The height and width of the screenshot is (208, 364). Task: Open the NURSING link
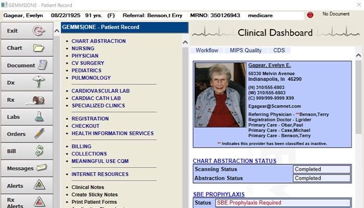[x=83, y=48]
